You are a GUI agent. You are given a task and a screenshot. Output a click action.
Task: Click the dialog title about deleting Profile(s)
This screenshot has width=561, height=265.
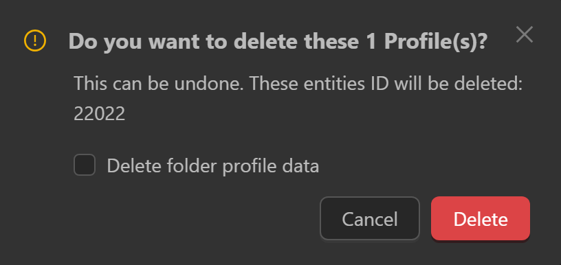[278, 41]
